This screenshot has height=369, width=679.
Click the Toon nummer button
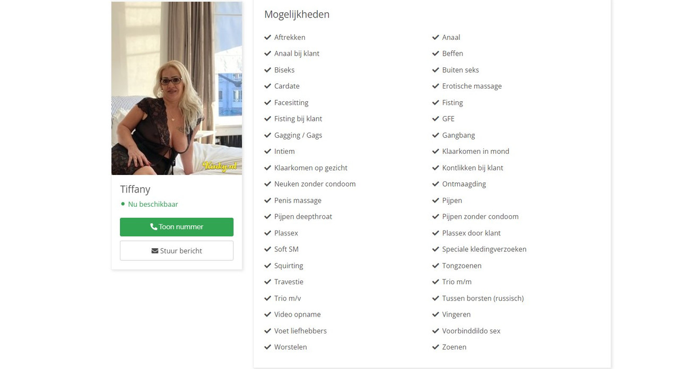click(x=177, y=227)
